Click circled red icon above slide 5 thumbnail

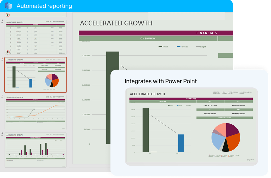click(x=8, y=15)
